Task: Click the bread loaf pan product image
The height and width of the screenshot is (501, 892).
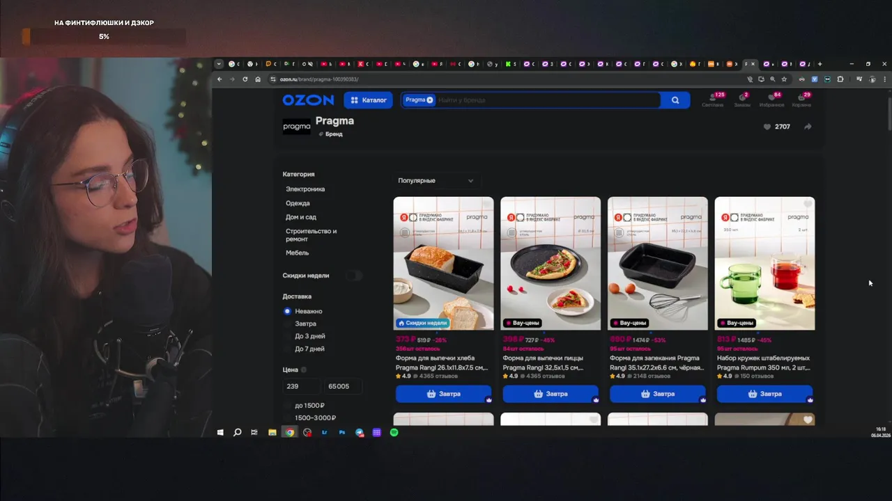Action: point(443,263)
